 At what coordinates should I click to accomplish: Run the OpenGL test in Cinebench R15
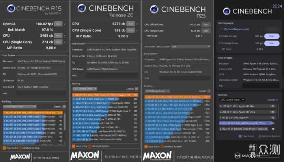(x=58, y=24)
